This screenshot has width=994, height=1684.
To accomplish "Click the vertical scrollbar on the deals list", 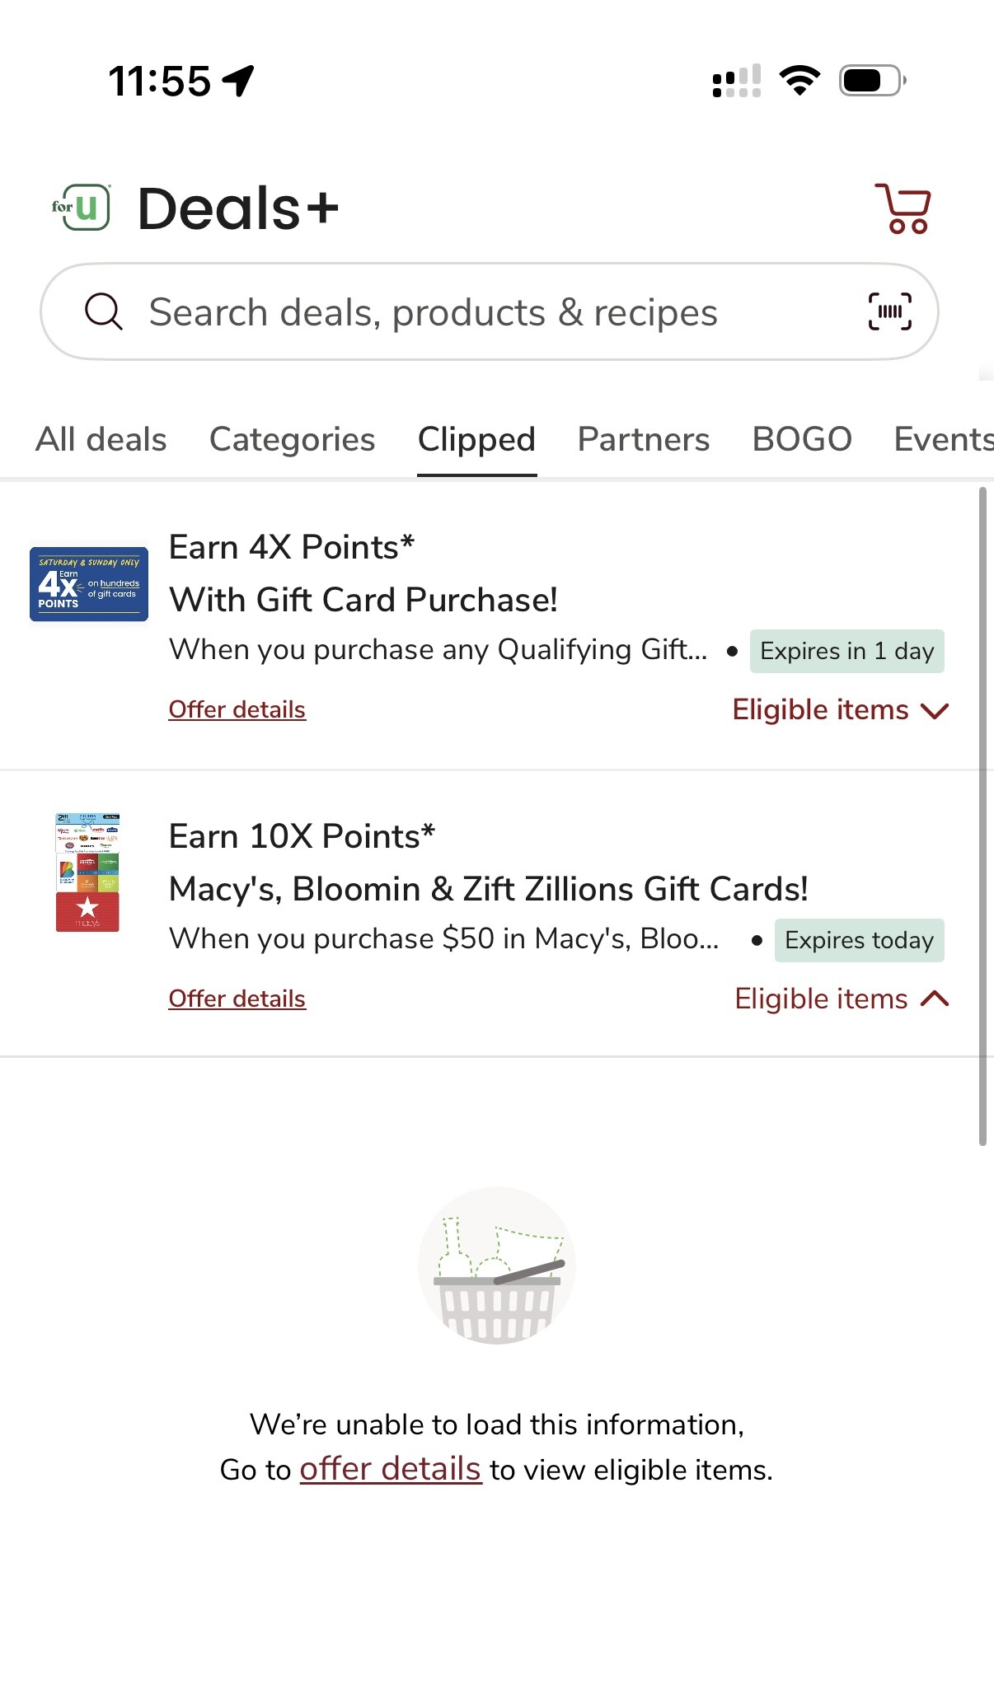I will 982,816.
